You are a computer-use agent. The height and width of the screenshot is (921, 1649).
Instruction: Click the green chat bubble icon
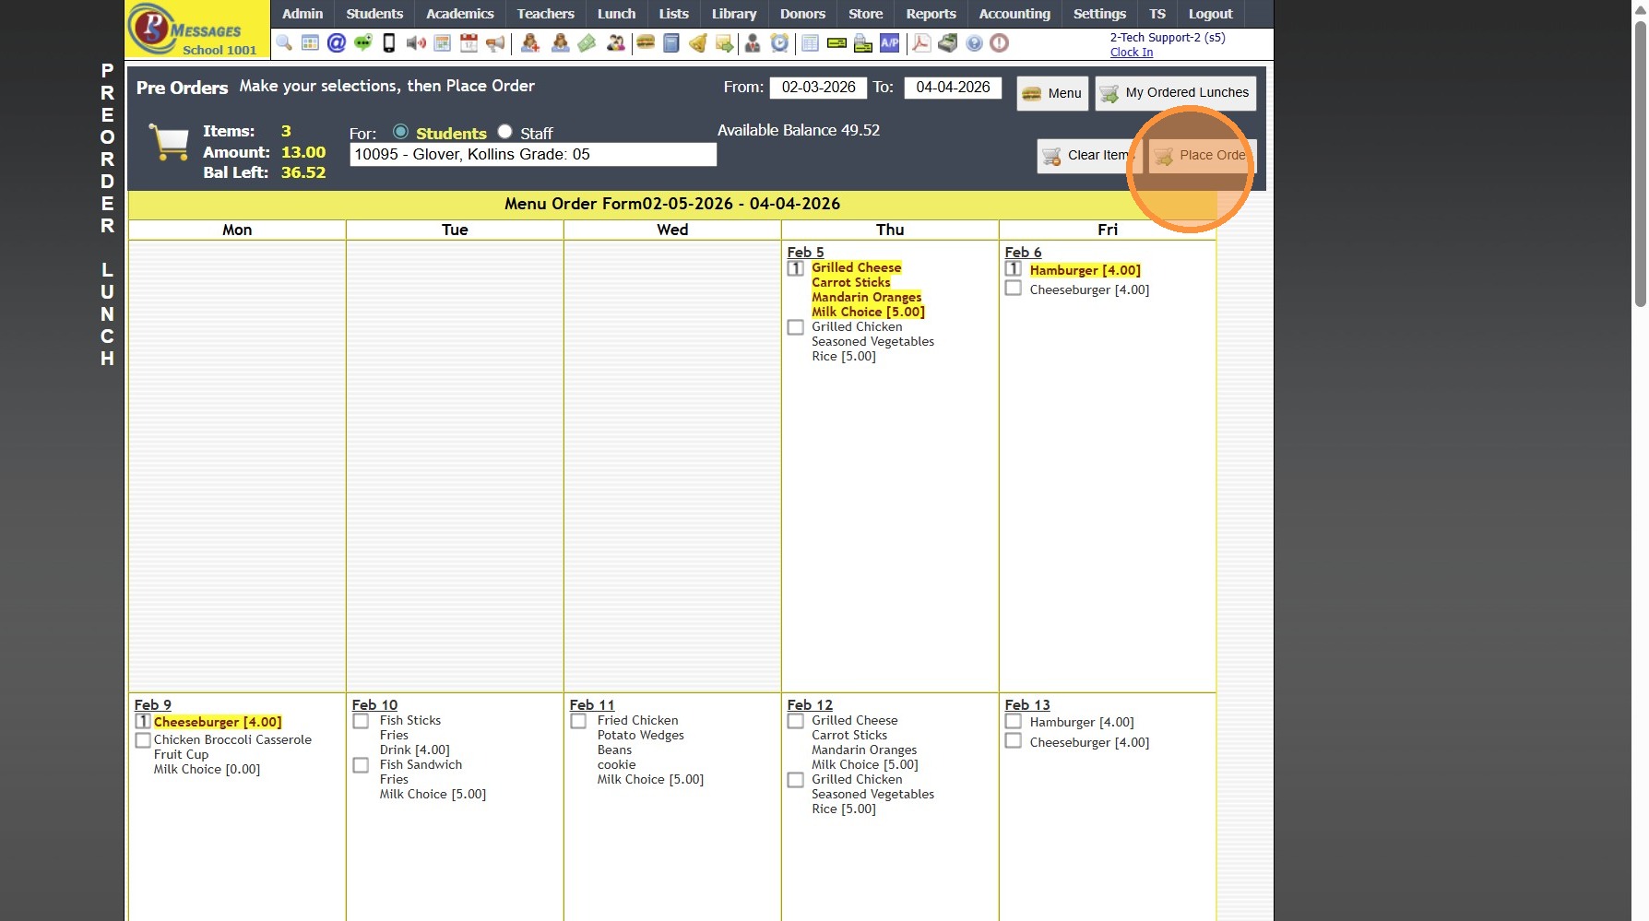[363, 43]
